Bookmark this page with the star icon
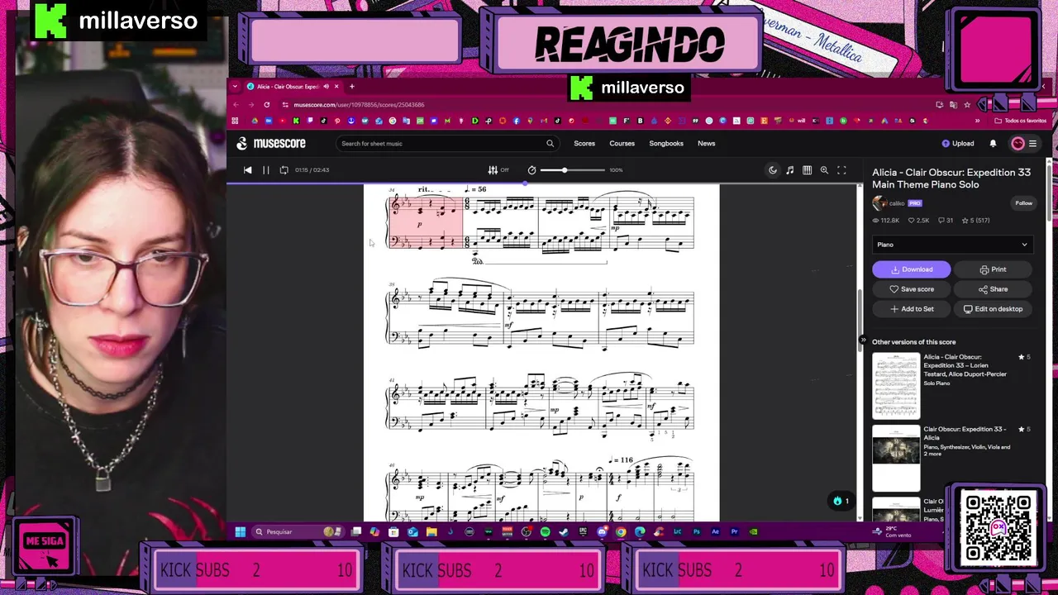This screenshot has width=1058, height=595. [967, 105]
